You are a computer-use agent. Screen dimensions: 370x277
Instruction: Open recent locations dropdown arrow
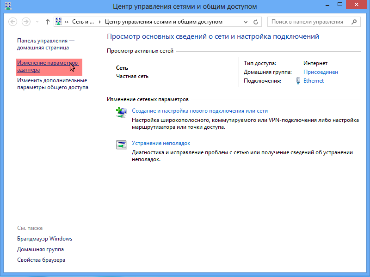tap(37, 22)
